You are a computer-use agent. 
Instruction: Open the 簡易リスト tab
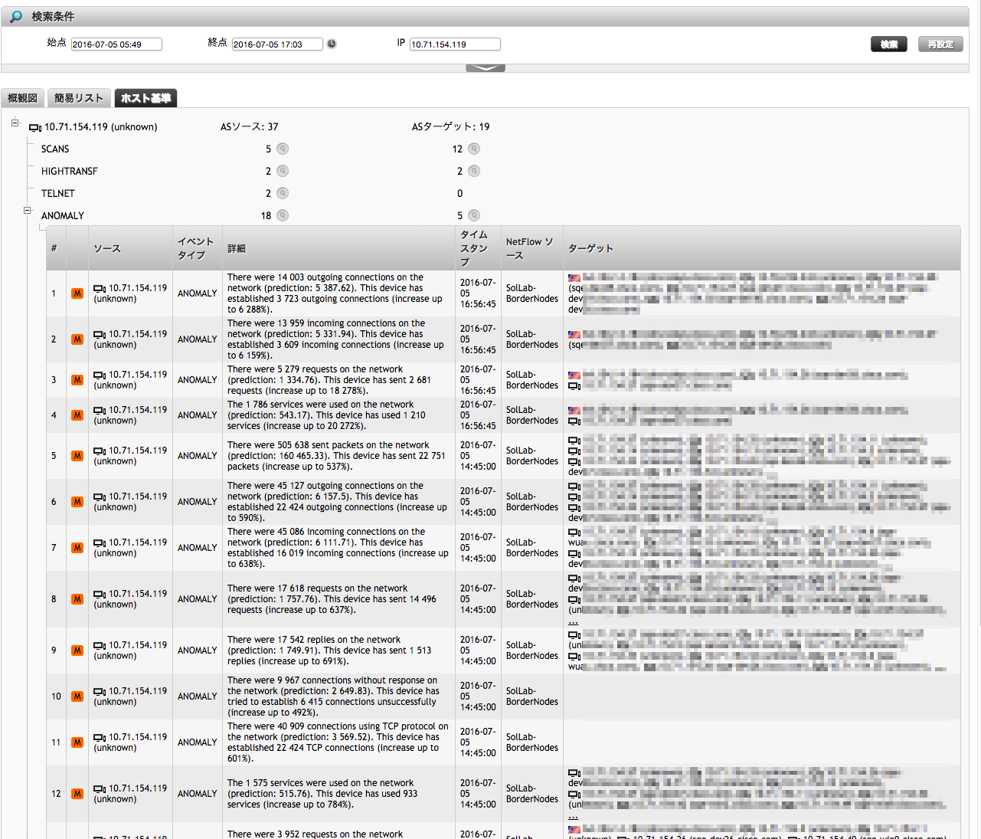click(79, 98)
